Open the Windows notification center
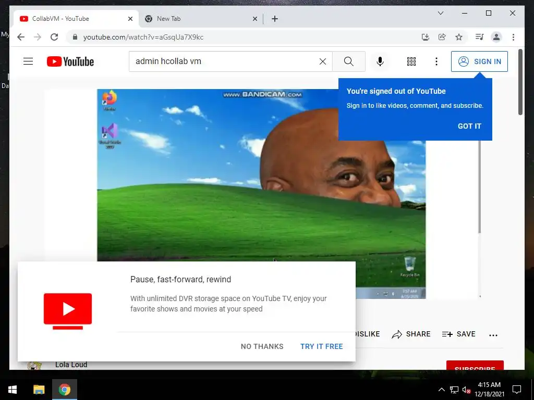The height and width of the screenshot is (400, 534). coord(517,390)
